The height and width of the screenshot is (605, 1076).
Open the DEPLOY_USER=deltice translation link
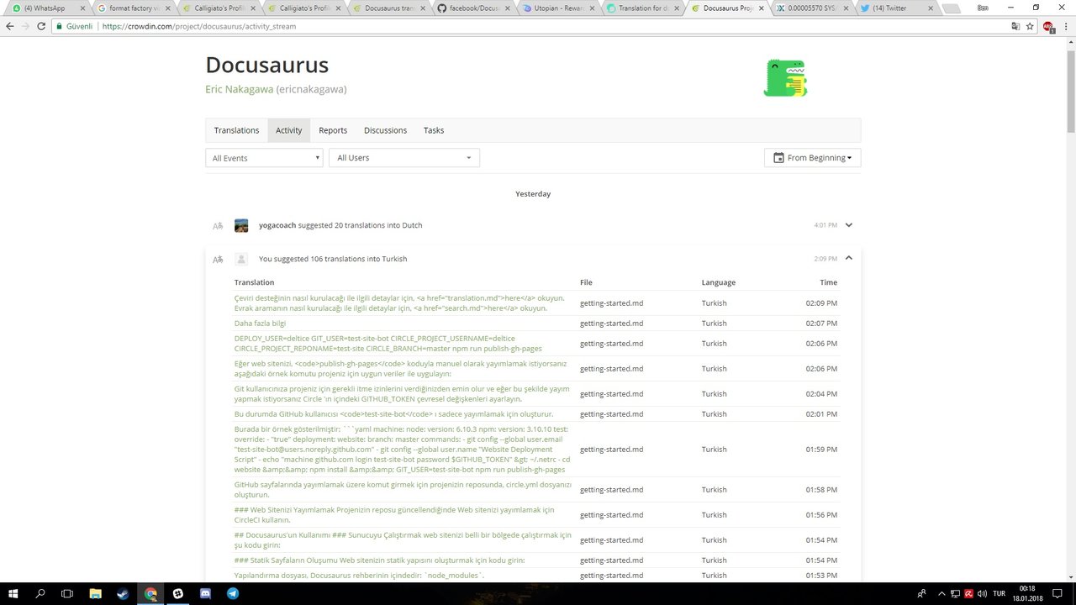[388, 344]
